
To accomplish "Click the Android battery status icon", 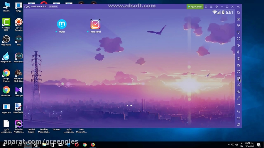I will tap(223, 12).
